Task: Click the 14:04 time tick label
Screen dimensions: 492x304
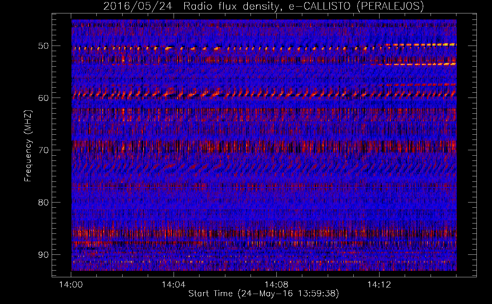Action: (x=174, y=285)
